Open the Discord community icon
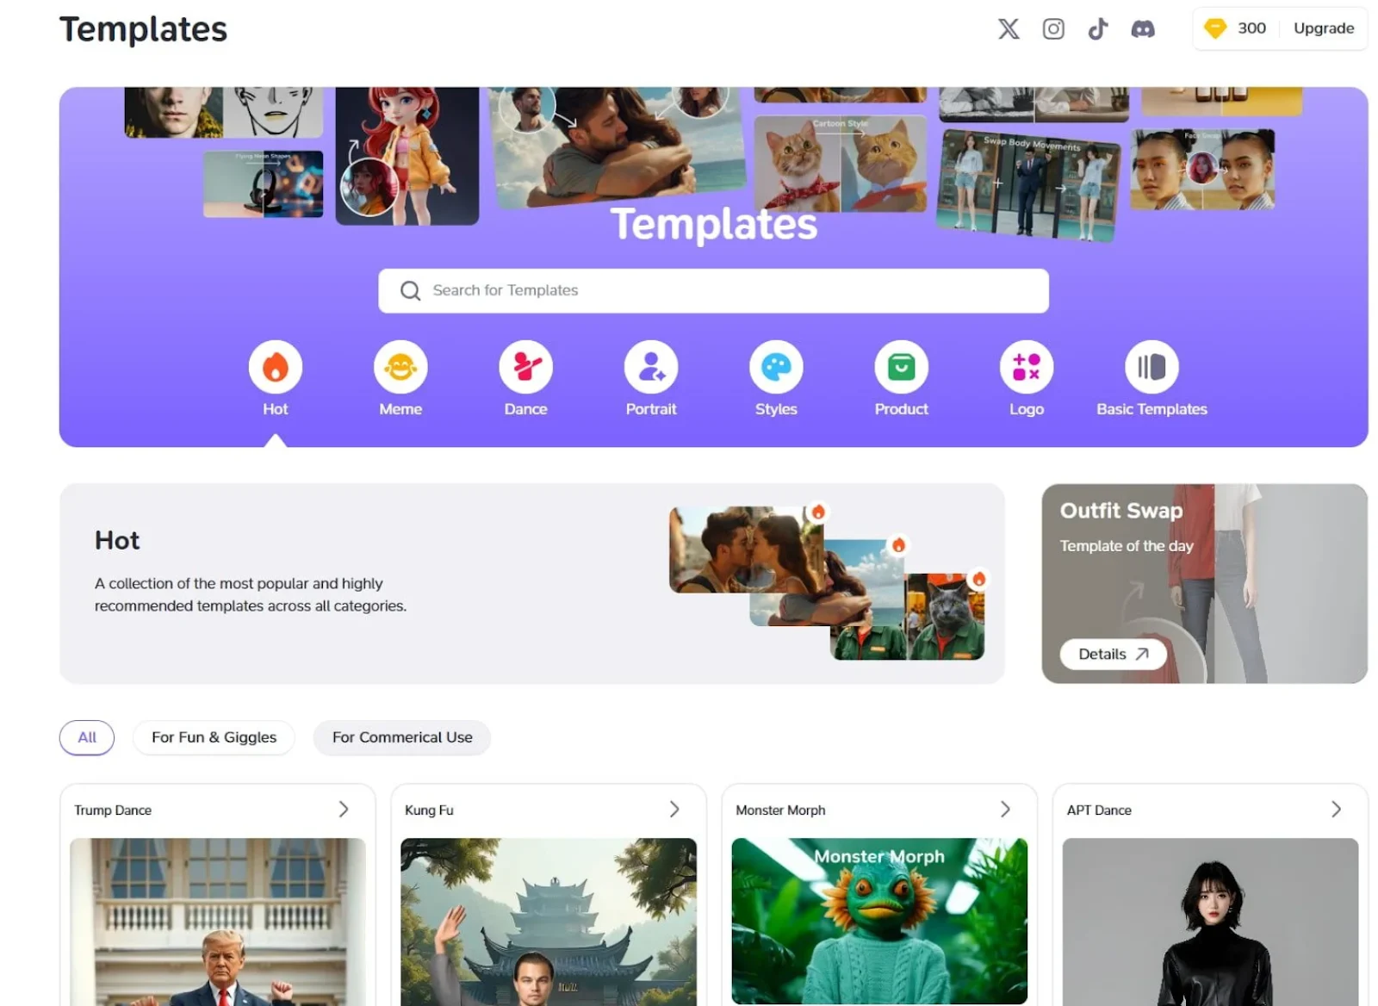The image size is (1378, 1006). point(1142,29)
